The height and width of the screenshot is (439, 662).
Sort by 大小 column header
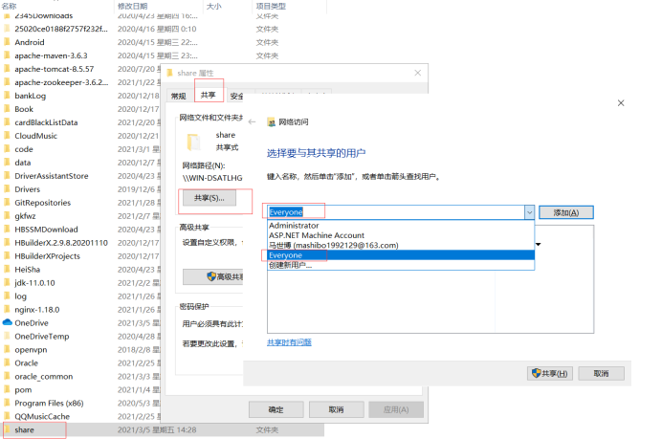tap(214, 6)
